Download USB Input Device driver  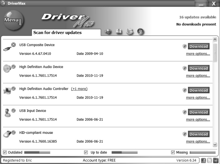(x=199, y=112)
